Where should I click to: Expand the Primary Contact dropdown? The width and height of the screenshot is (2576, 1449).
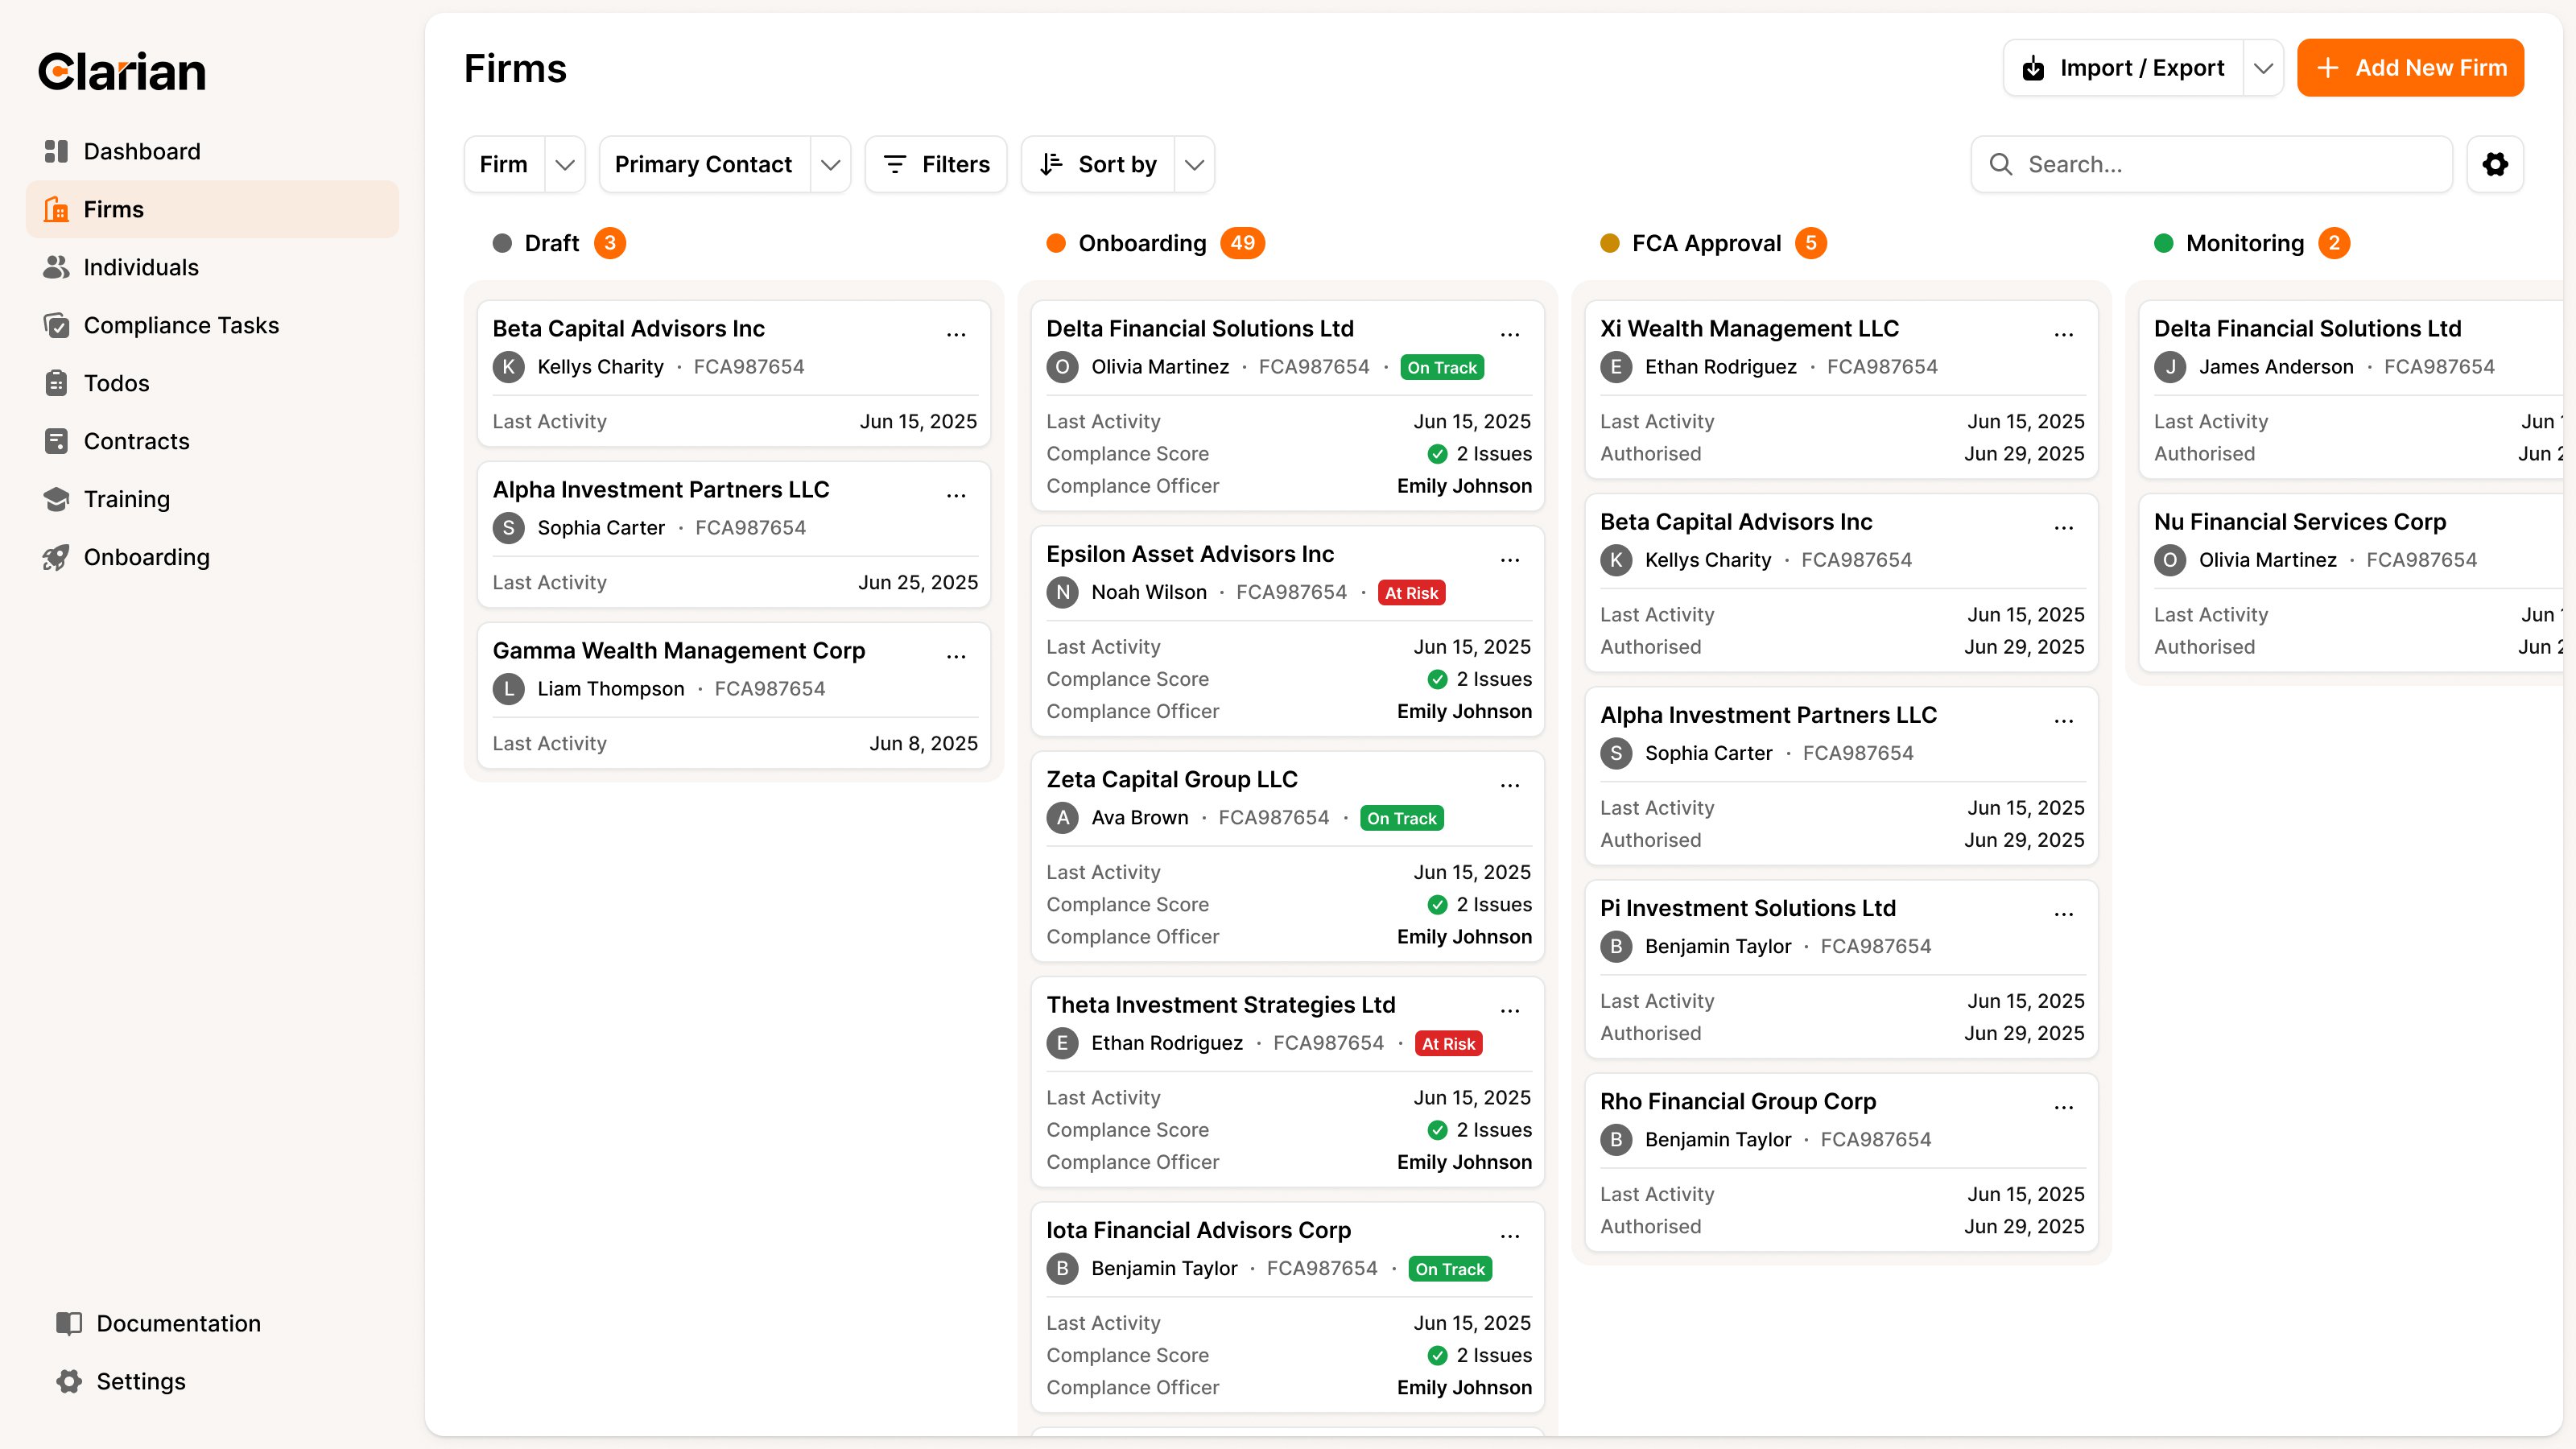click(x=830, y=164)
